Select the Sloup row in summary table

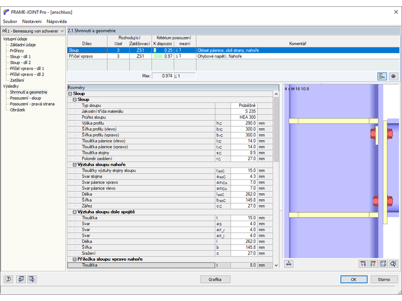tap(233, 50)
